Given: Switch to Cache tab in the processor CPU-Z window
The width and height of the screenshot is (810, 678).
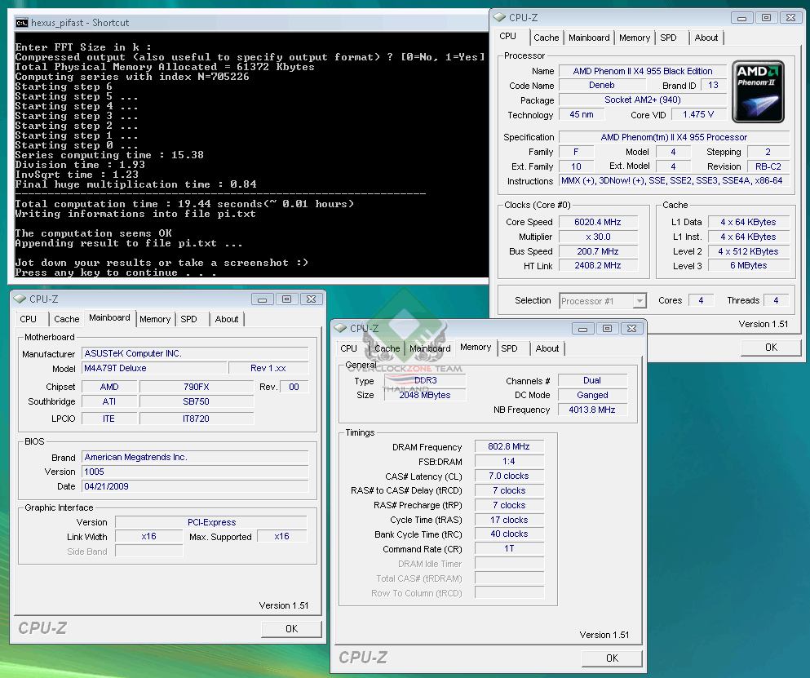Looking at the screenshot, I should tap(546, 38).
